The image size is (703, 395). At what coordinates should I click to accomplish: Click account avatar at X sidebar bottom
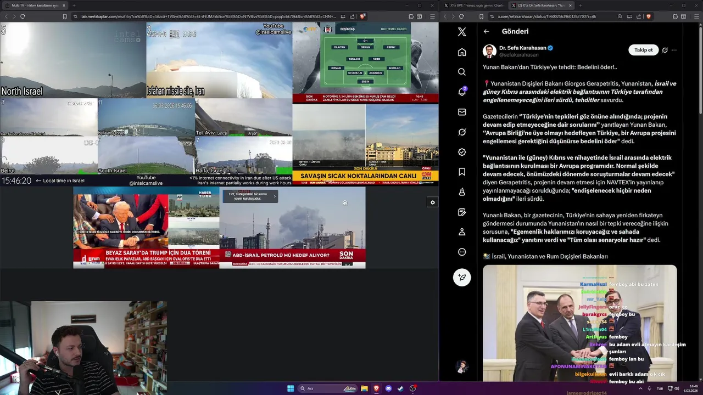point(462,366)
